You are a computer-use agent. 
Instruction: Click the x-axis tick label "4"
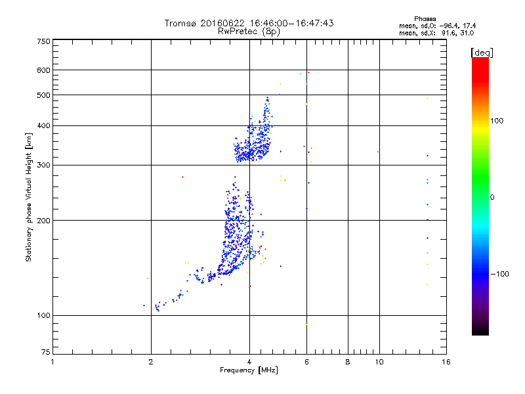(x=249, y=362)
